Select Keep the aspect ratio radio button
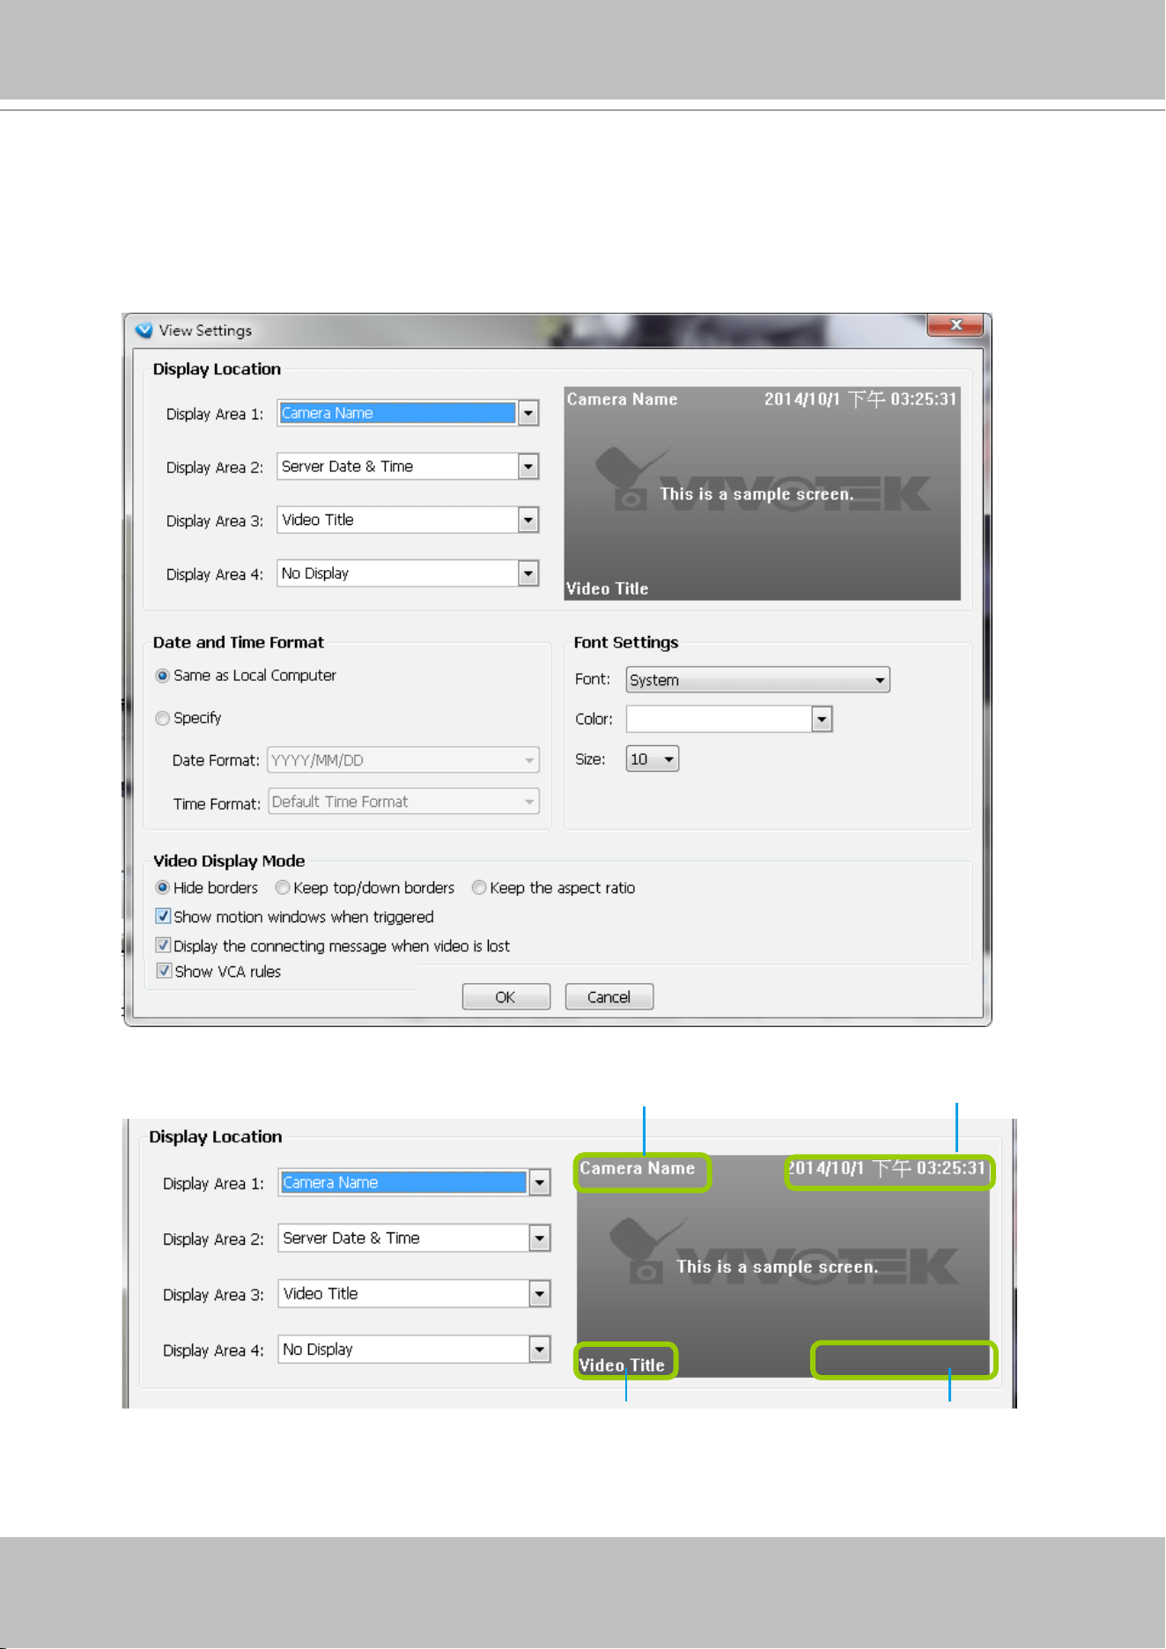Screen dimensions: 1166x1649 (479, 888)
